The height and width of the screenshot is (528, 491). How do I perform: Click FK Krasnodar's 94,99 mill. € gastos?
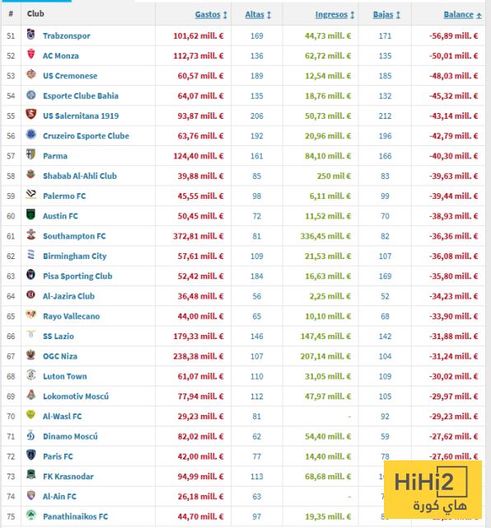point(200,477)
